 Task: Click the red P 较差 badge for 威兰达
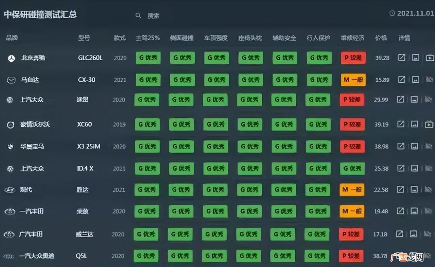click(x=351, y=234)
